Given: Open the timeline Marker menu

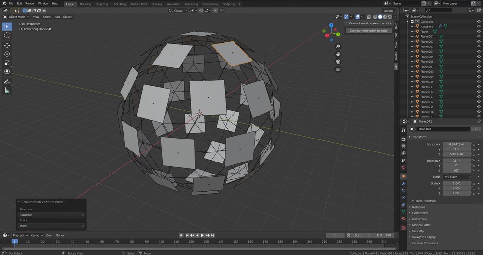Looking at the screenshot, I should pyautogui.click(x=60, y=236).
